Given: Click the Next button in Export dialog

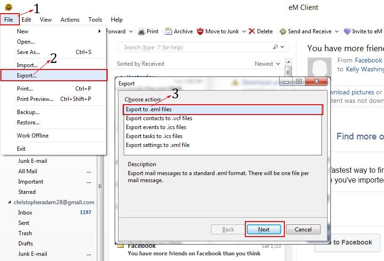Looking at the screenshot, I should (264, 230).
